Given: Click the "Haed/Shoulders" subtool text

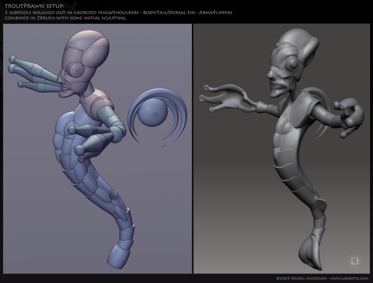Looking at the screenshot, I should [x=119, y=12].
